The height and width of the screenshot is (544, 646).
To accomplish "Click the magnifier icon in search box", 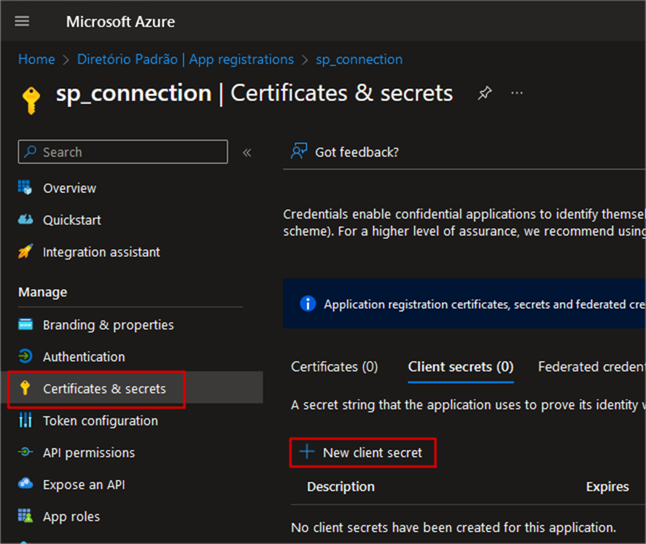I will point(30,151).
